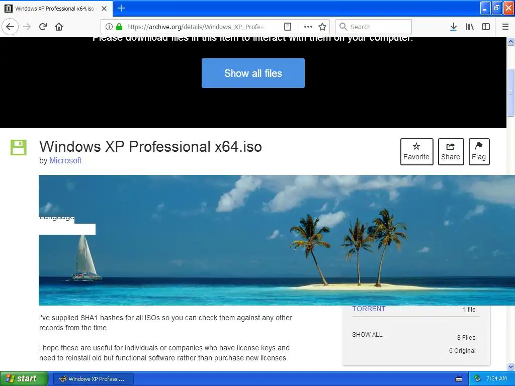Viewport: 515px width, 386px height.
Task: Click the tropical island banner image
Action: point(277,240)
